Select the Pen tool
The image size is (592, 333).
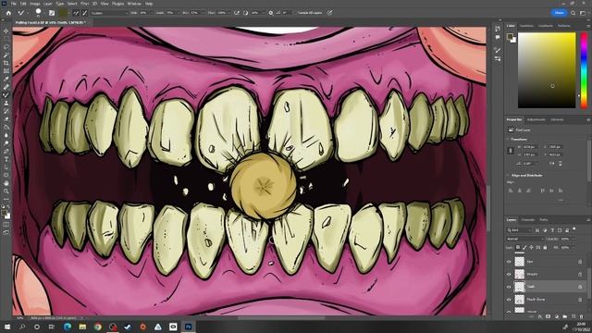coord(6,151)
